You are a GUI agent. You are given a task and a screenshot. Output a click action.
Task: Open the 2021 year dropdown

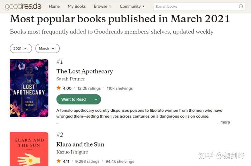click(21, 48)
